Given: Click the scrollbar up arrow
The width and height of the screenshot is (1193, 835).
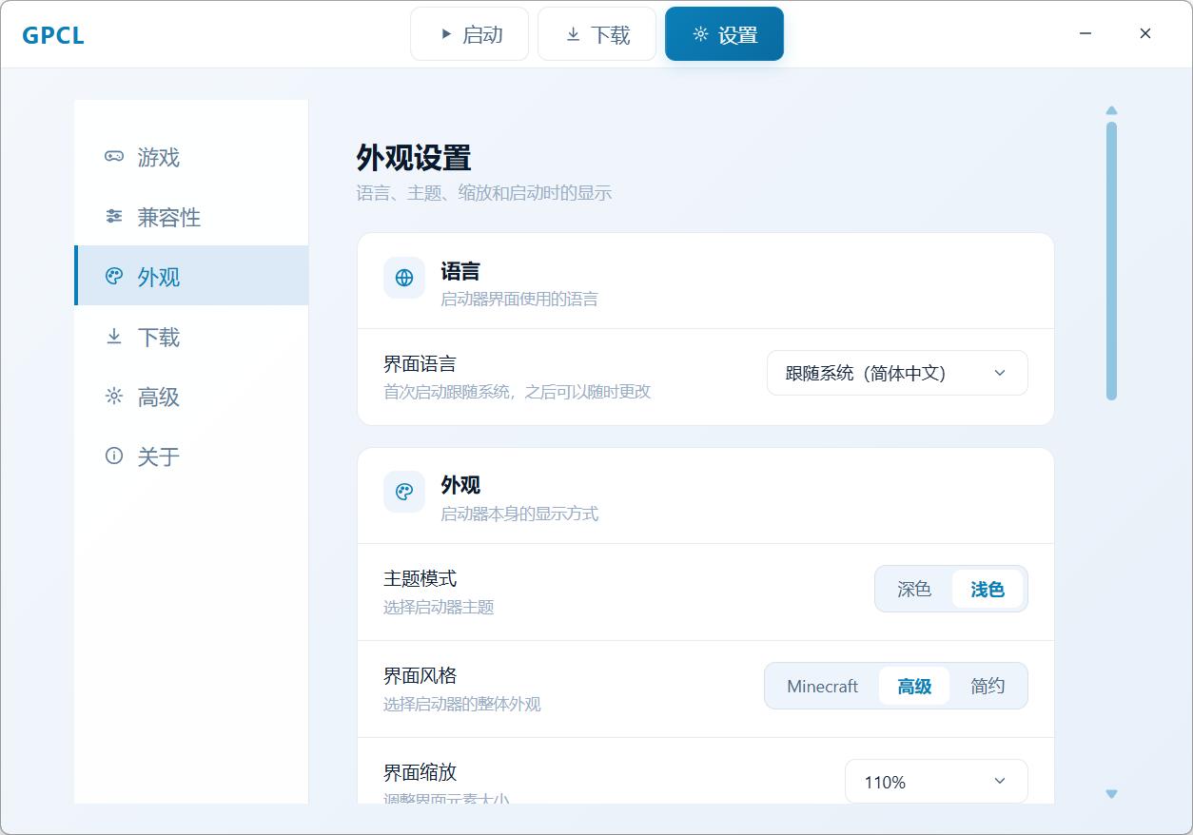Looking at the screenshot, I should tap(1111, 110).
